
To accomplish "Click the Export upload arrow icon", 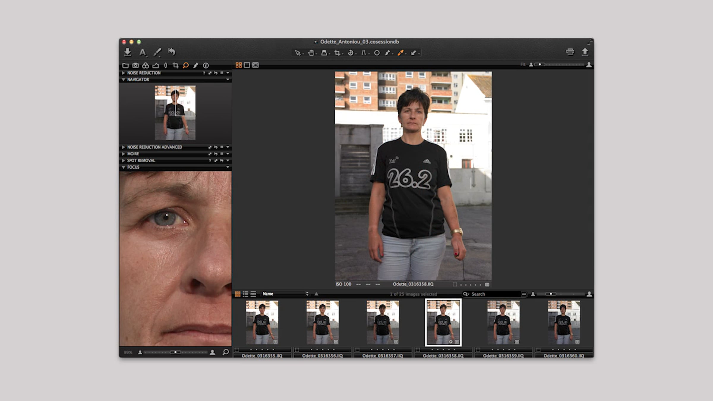I will coord(585,52).
